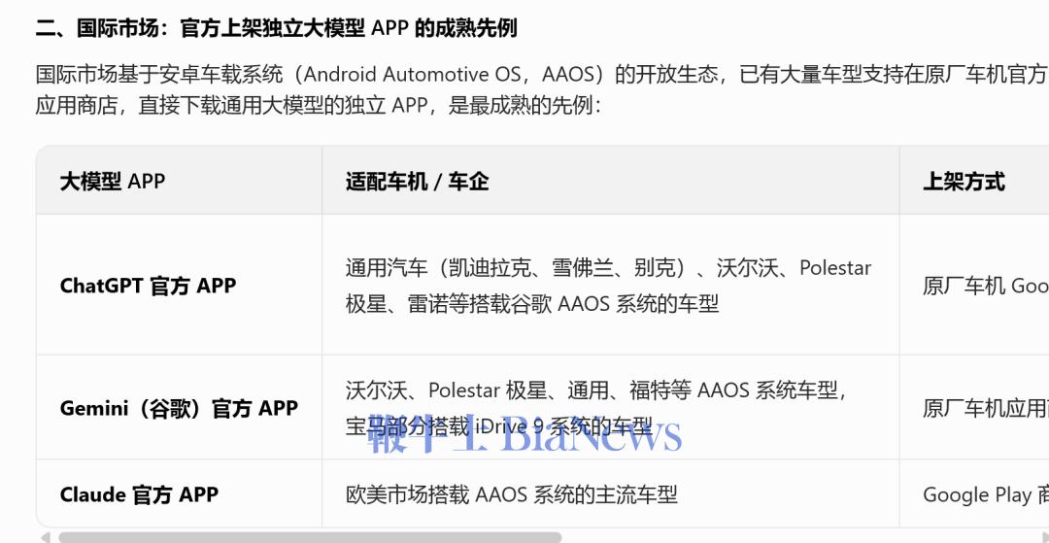The image size is (1049, 543).
Task: Click the paragraph's second line starting 应用商店
Action: pos(319,105)
